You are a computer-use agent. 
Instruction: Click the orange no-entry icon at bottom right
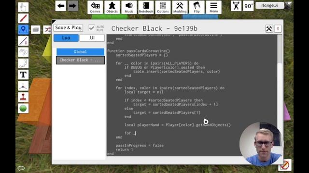coord(285,165)
